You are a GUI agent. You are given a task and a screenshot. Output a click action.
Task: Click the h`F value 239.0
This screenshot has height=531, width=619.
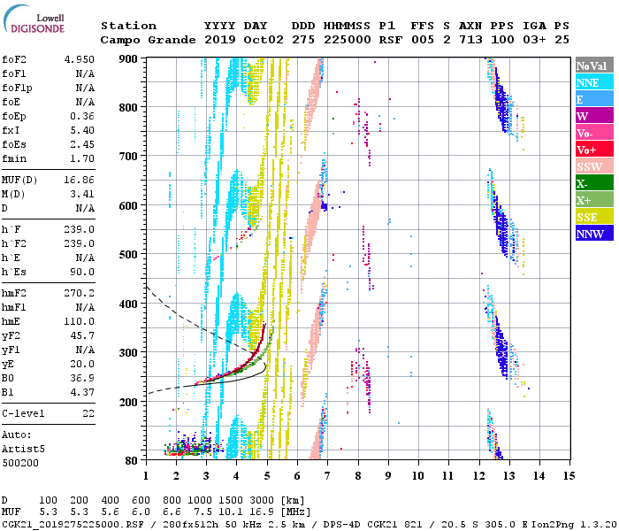pos(80,229)
